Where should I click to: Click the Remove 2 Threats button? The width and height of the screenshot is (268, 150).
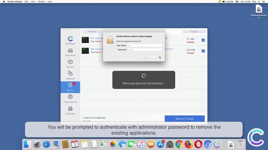pyautogui.click(x=185, y=119)
